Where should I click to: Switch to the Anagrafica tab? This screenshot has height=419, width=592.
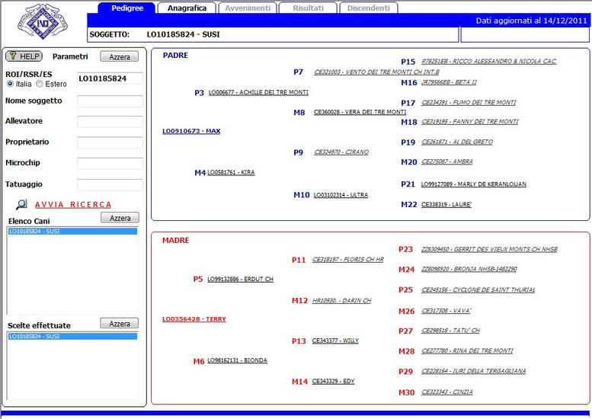187,8
